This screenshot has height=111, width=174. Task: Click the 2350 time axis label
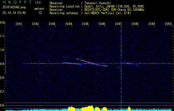tap(168, 24)
